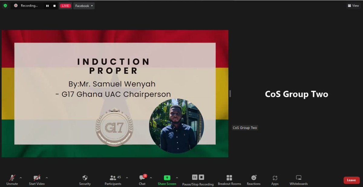
Task: Stop recording from top recording bar
Action: point(54,6)
